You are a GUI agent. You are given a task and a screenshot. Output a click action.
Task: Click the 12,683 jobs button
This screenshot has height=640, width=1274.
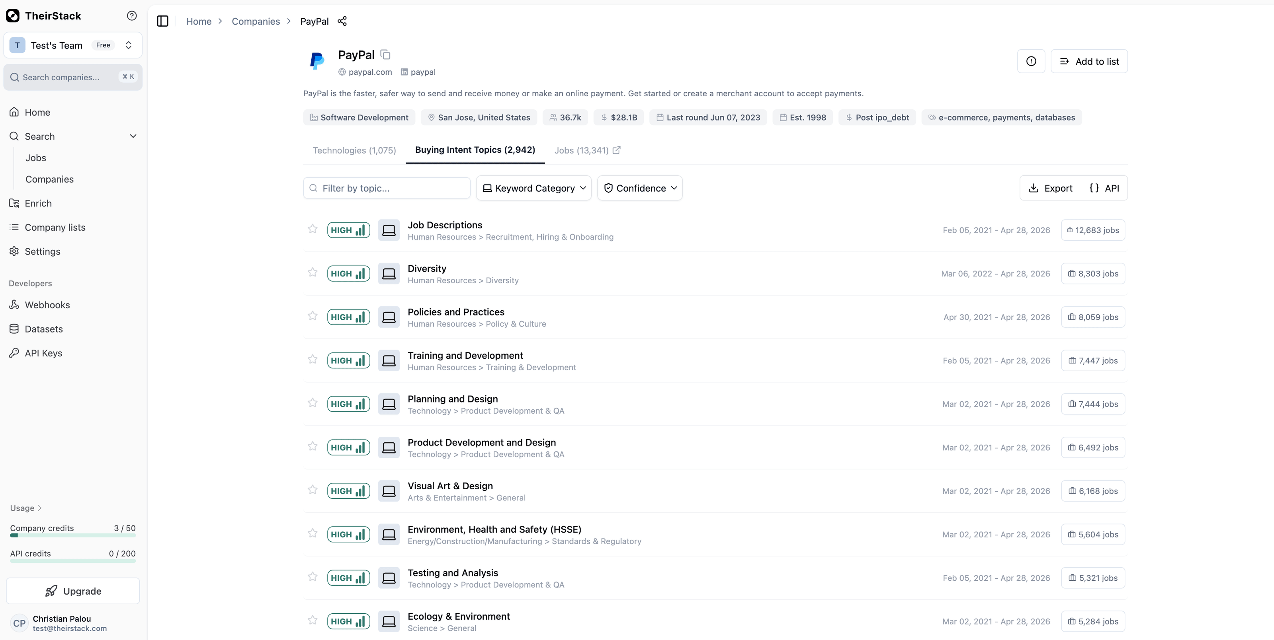[1093, 230]
